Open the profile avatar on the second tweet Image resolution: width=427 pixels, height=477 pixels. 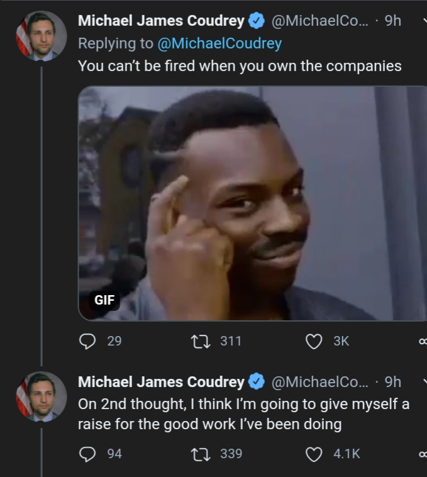[42, 396]
